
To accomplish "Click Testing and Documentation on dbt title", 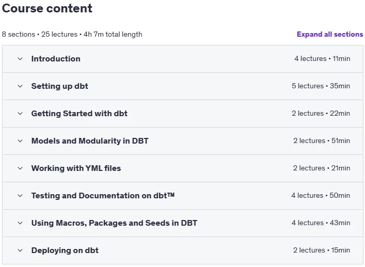I will coord(103,196).
